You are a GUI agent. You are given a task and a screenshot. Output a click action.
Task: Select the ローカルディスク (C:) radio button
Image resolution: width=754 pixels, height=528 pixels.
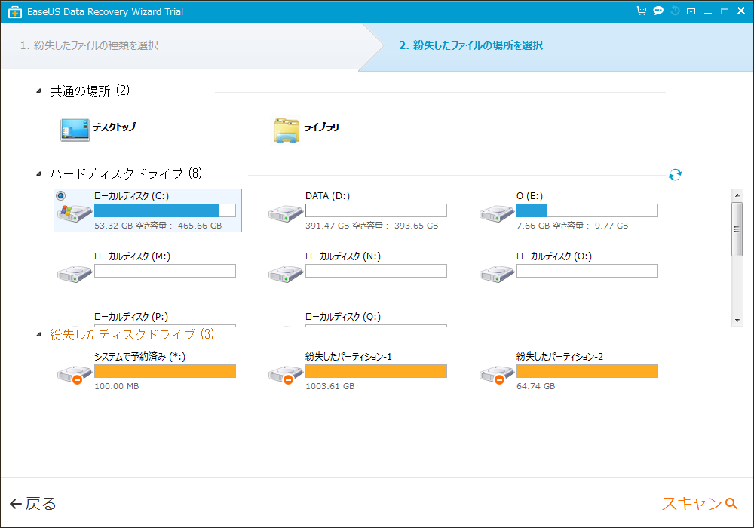click(x=60, y=195)
